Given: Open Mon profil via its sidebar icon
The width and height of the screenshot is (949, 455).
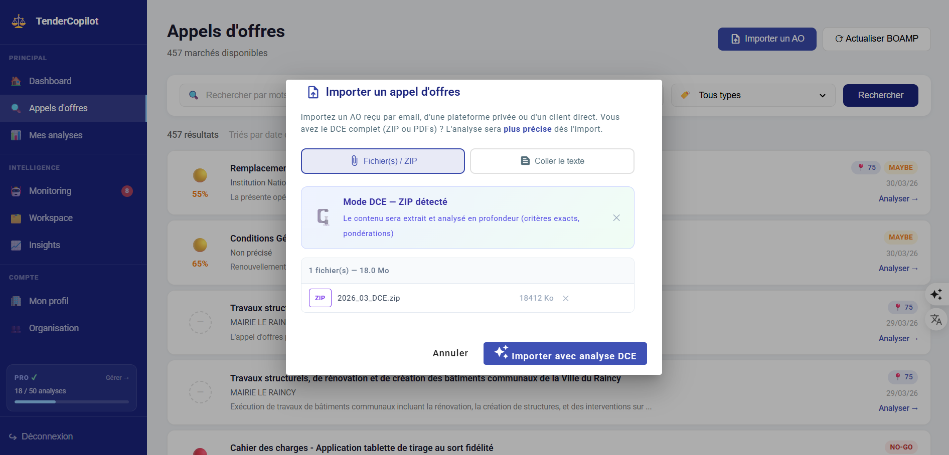Looking at the screenshot, I should coord(16,301).
